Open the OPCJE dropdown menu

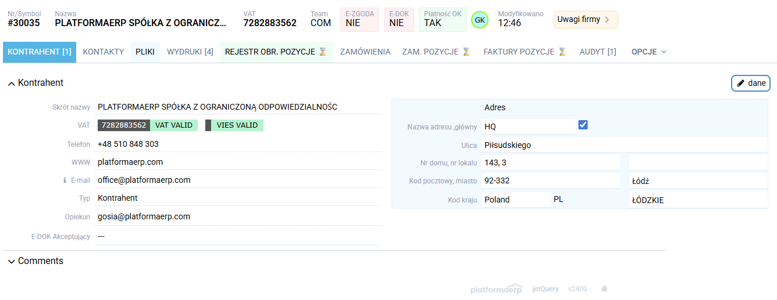[648, 52]
